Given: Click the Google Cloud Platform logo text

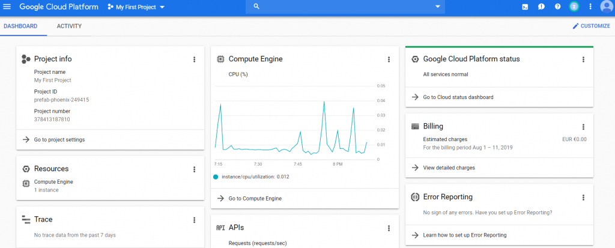Looking at the screenshot, I should click(59, 7).
